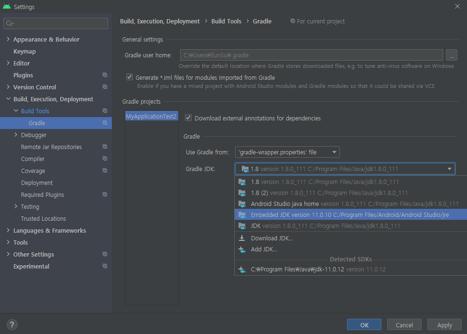467x334 pixels.
Task: Click folder icon of the 1.8 (2) entry
Action: click(x=242, y=193)
